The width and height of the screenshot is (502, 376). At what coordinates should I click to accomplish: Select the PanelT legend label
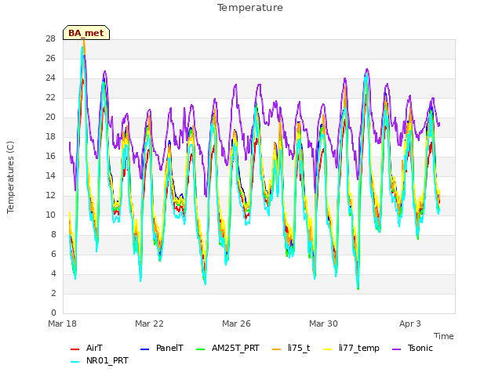[169, 348]
